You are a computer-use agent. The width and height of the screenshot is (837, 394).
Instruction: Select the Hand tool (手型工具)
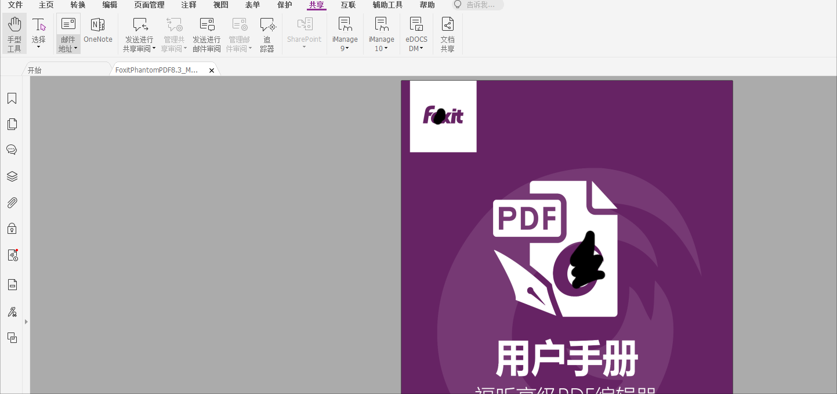[x=15, y=33]
